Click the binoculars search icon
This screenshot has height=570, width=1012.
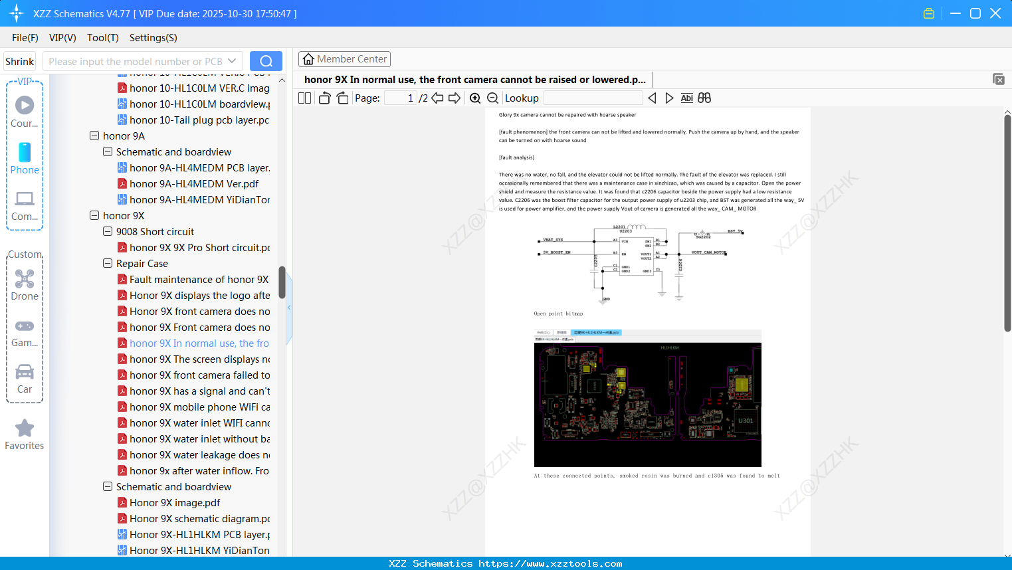704,98
